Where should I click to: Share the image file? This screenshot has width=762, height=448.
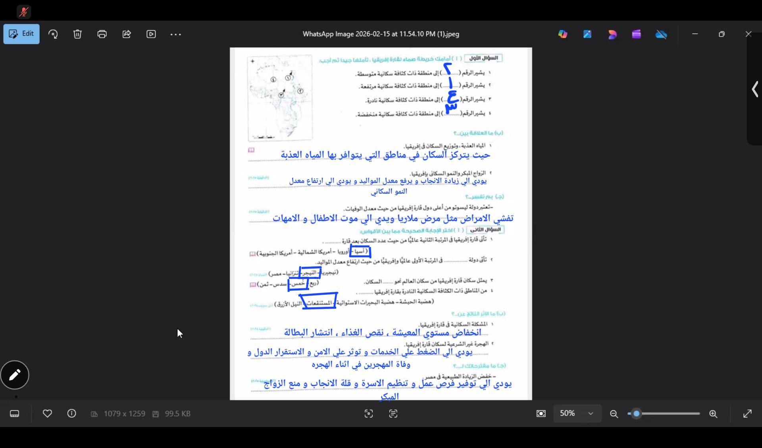[127, 34]
